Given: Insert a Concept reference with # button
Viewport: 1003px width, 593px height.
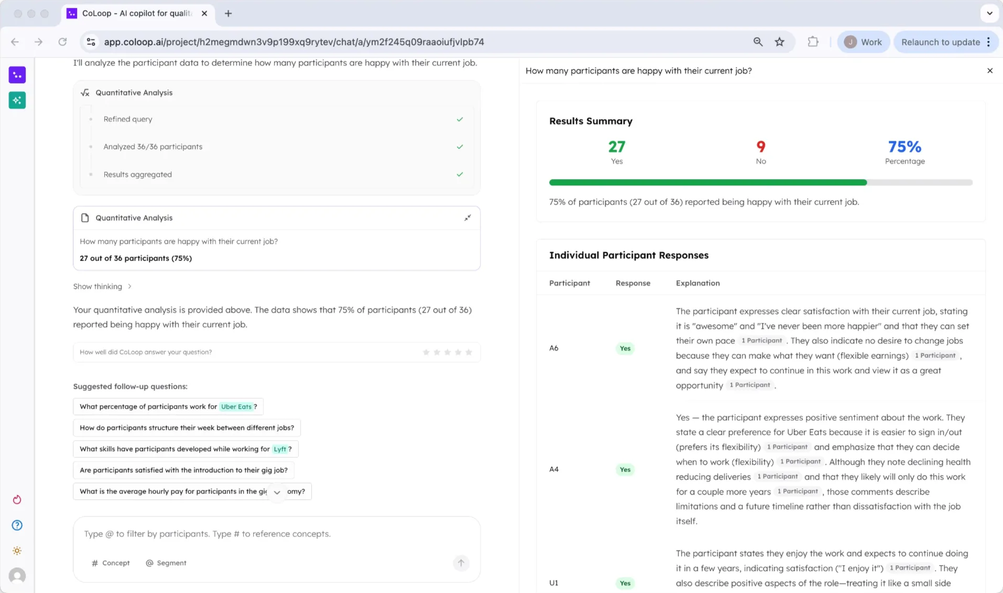Looking at the screenshot, I should pyautogui.click(x=111, y=563).
